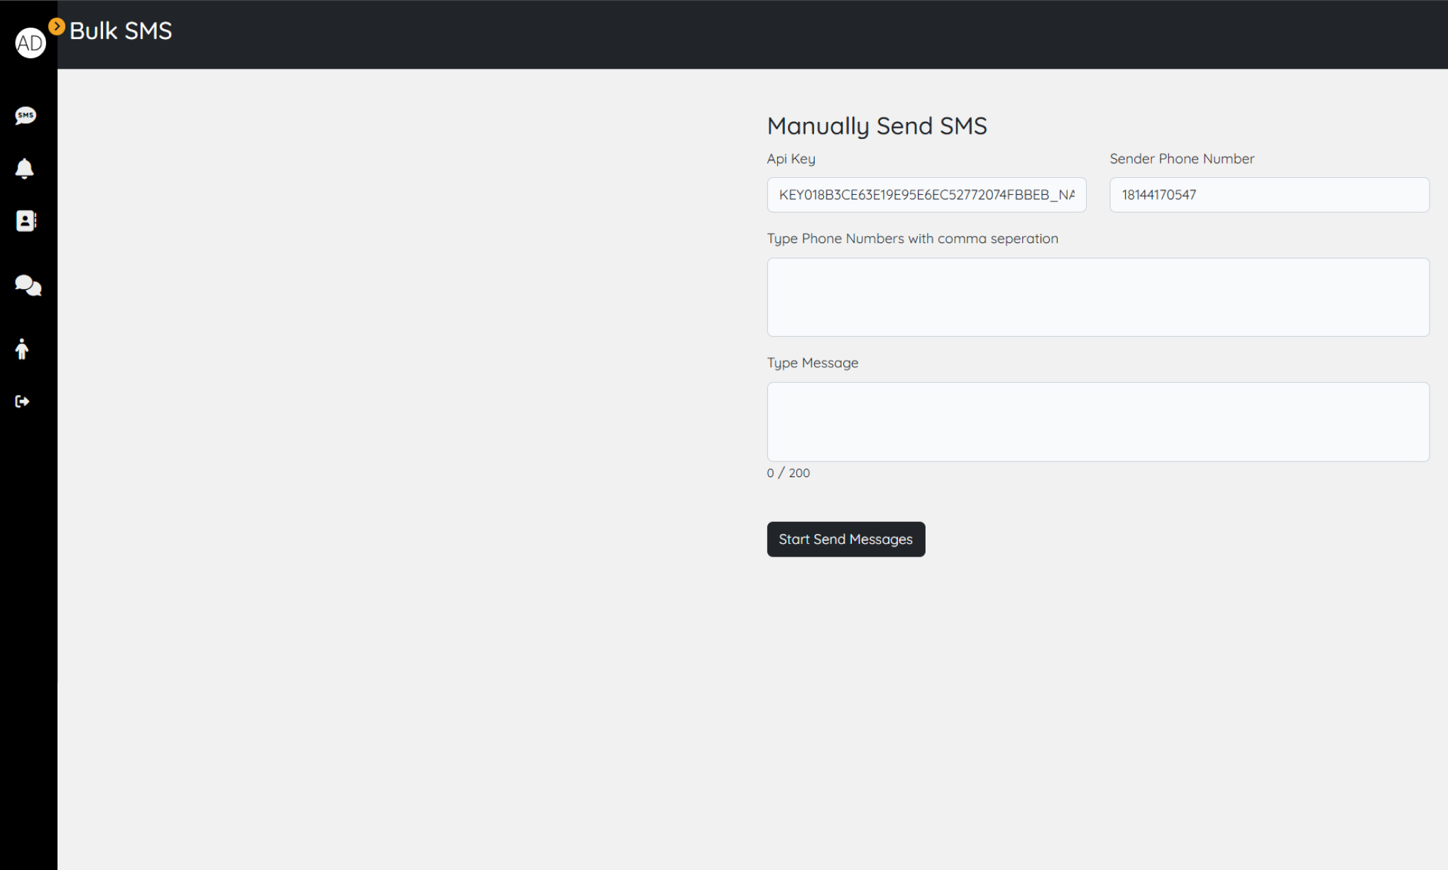Click the Sender Phone Number label
Screen dimensions: 1448x870
click(x=1182, y=159)
